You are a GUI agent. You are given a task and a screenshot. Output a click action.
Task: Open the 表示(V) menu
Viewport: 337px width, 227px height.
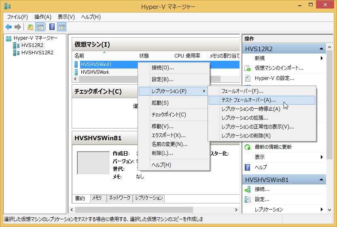(66, 17)
